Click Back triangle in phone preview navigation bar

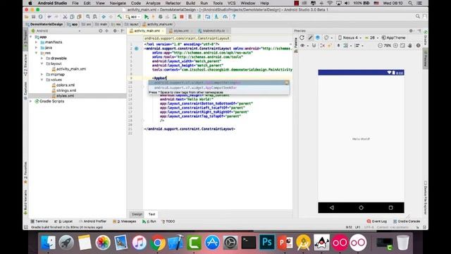(x=332, y=207)
